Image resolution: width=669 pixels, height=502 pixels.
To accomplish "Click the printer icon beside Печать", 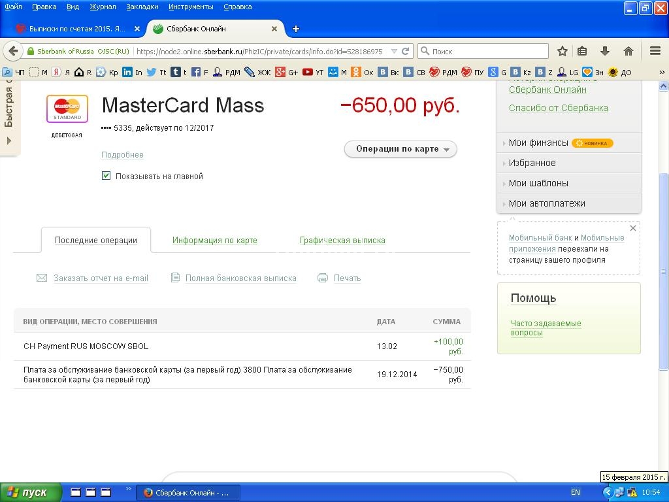I will click(x=323, y=278).
